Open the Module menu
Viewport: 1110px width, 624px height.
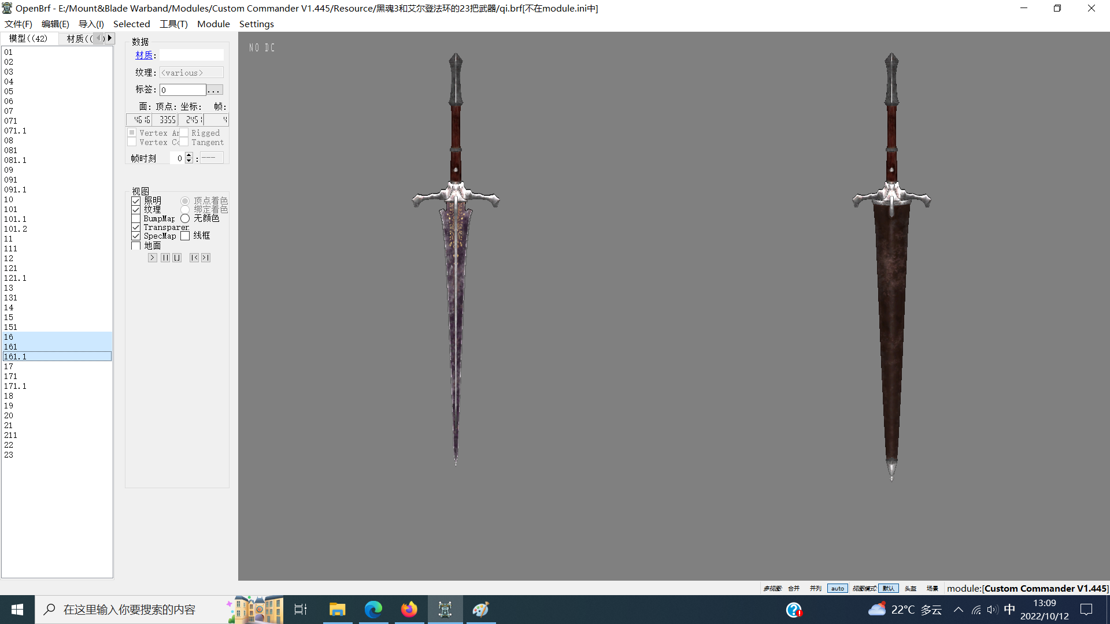pyautogui.click(x=213, y=24)
